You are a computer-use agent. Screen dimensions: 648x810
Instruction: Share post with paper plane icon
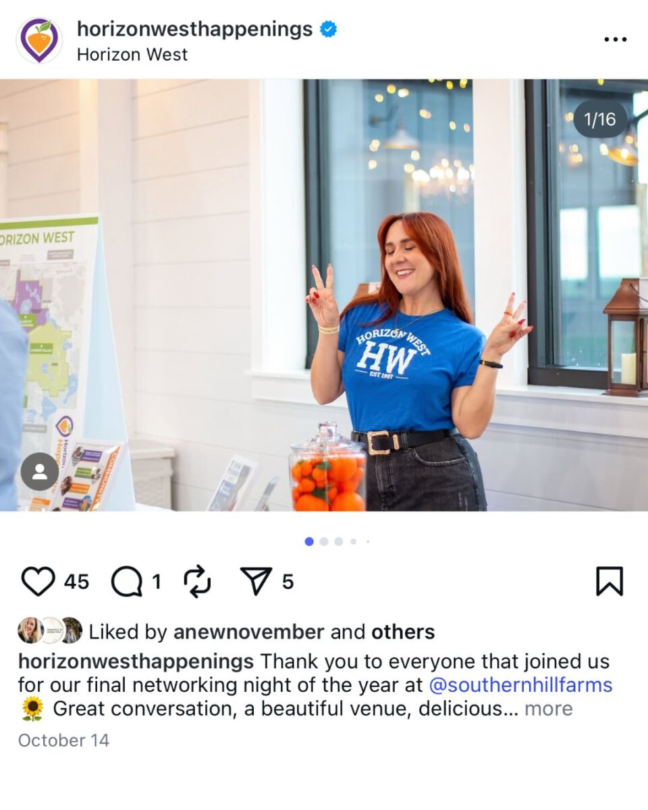(x=256, y=581)
